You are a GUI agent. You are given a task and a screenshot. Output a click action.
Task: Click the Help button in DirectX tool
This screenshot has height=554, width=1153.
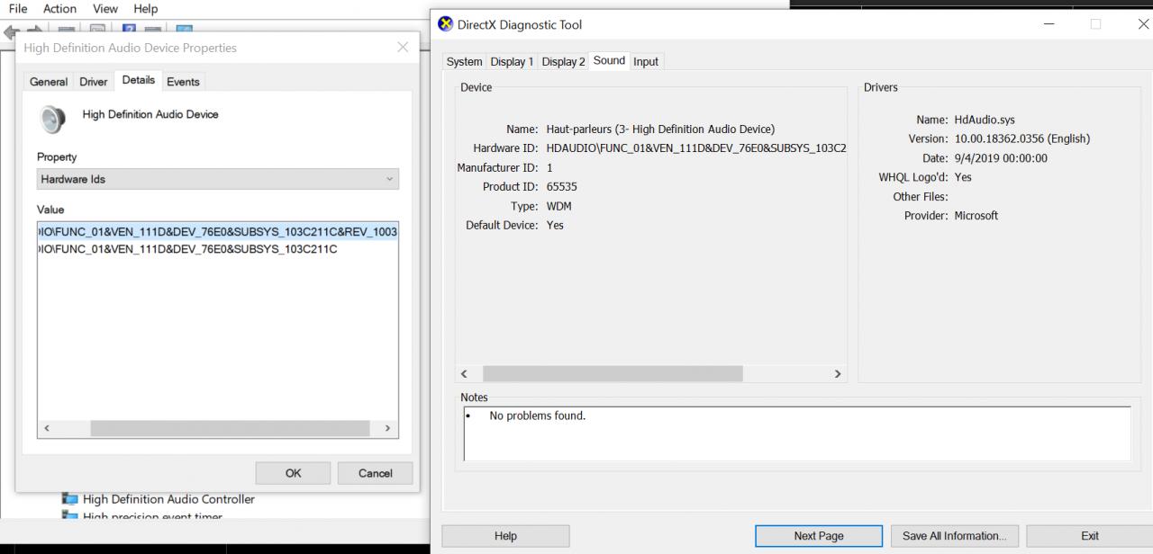point(505,536)
